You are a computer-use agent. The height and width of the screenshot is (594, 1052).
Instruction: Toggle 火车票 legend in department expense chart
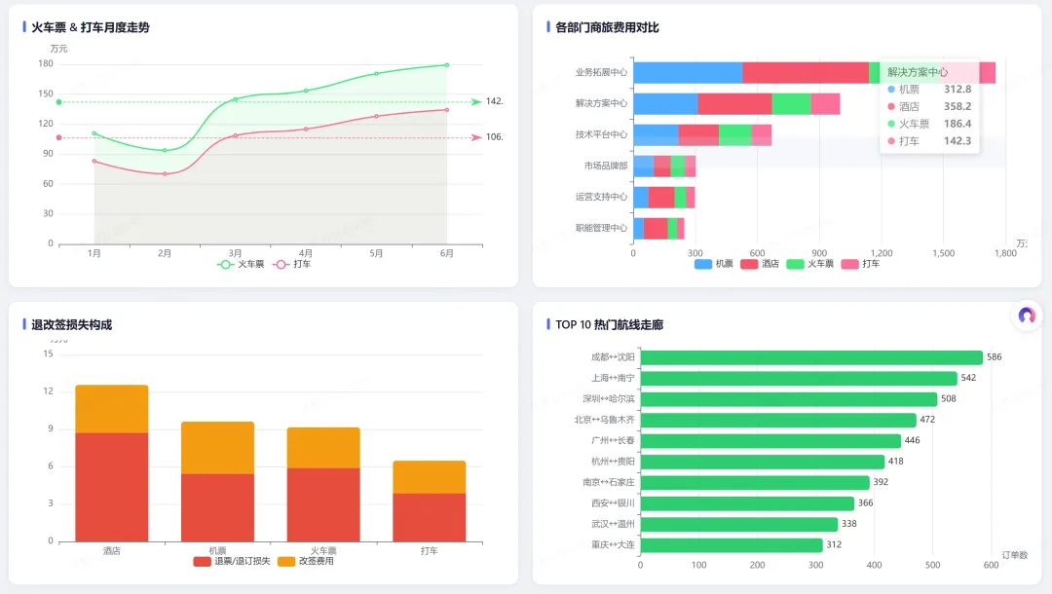point(809,264)
